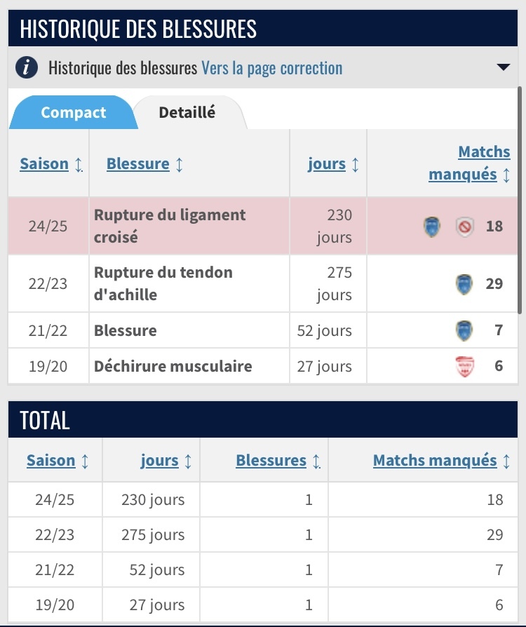
Task: Switch to the Detaillé tab
Action: click(x=187, y=112)
